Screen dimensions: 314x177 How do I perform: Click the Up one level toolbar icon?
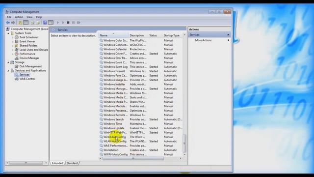point(20,23)
